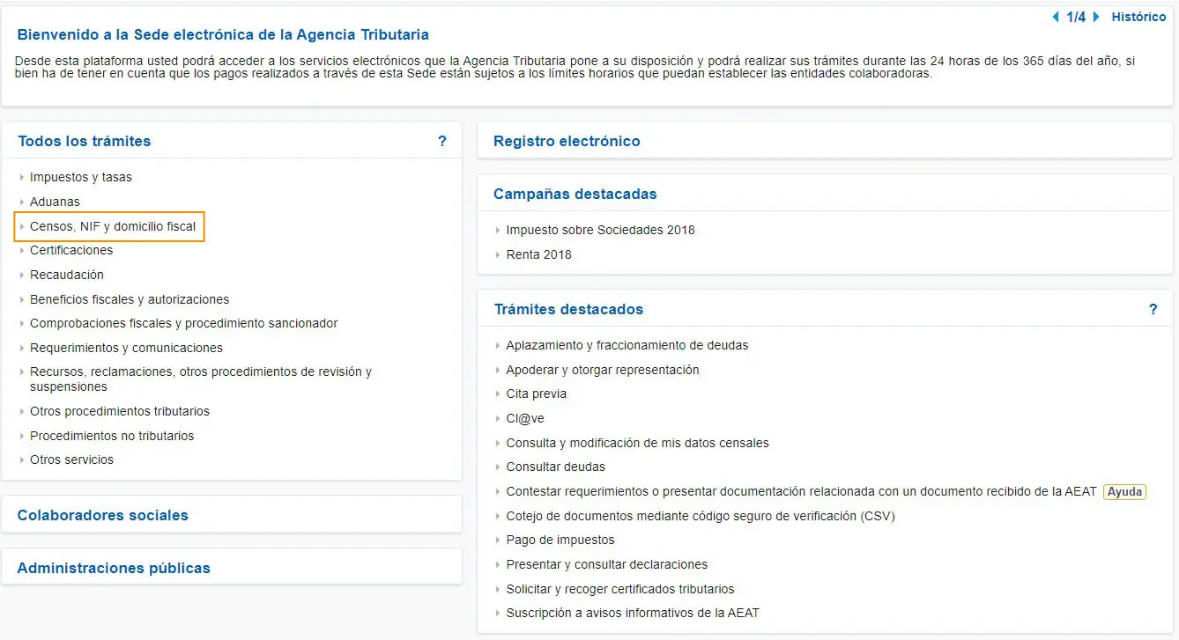This screenshot has height=640, width=1179.
Task: Go to next announcement with right arrow
Action: pos(1097,17)
